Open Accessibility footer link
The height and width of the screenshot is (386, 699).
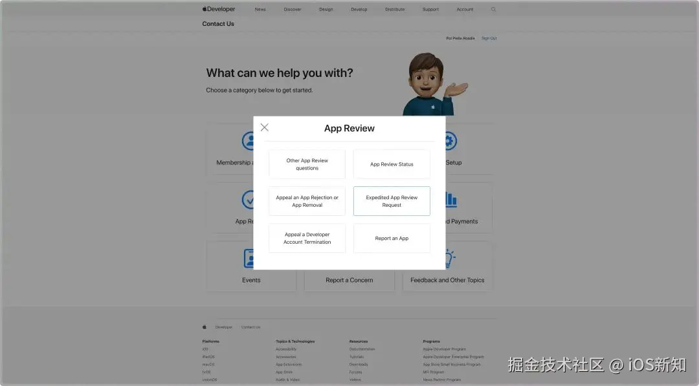coord(286,349)
